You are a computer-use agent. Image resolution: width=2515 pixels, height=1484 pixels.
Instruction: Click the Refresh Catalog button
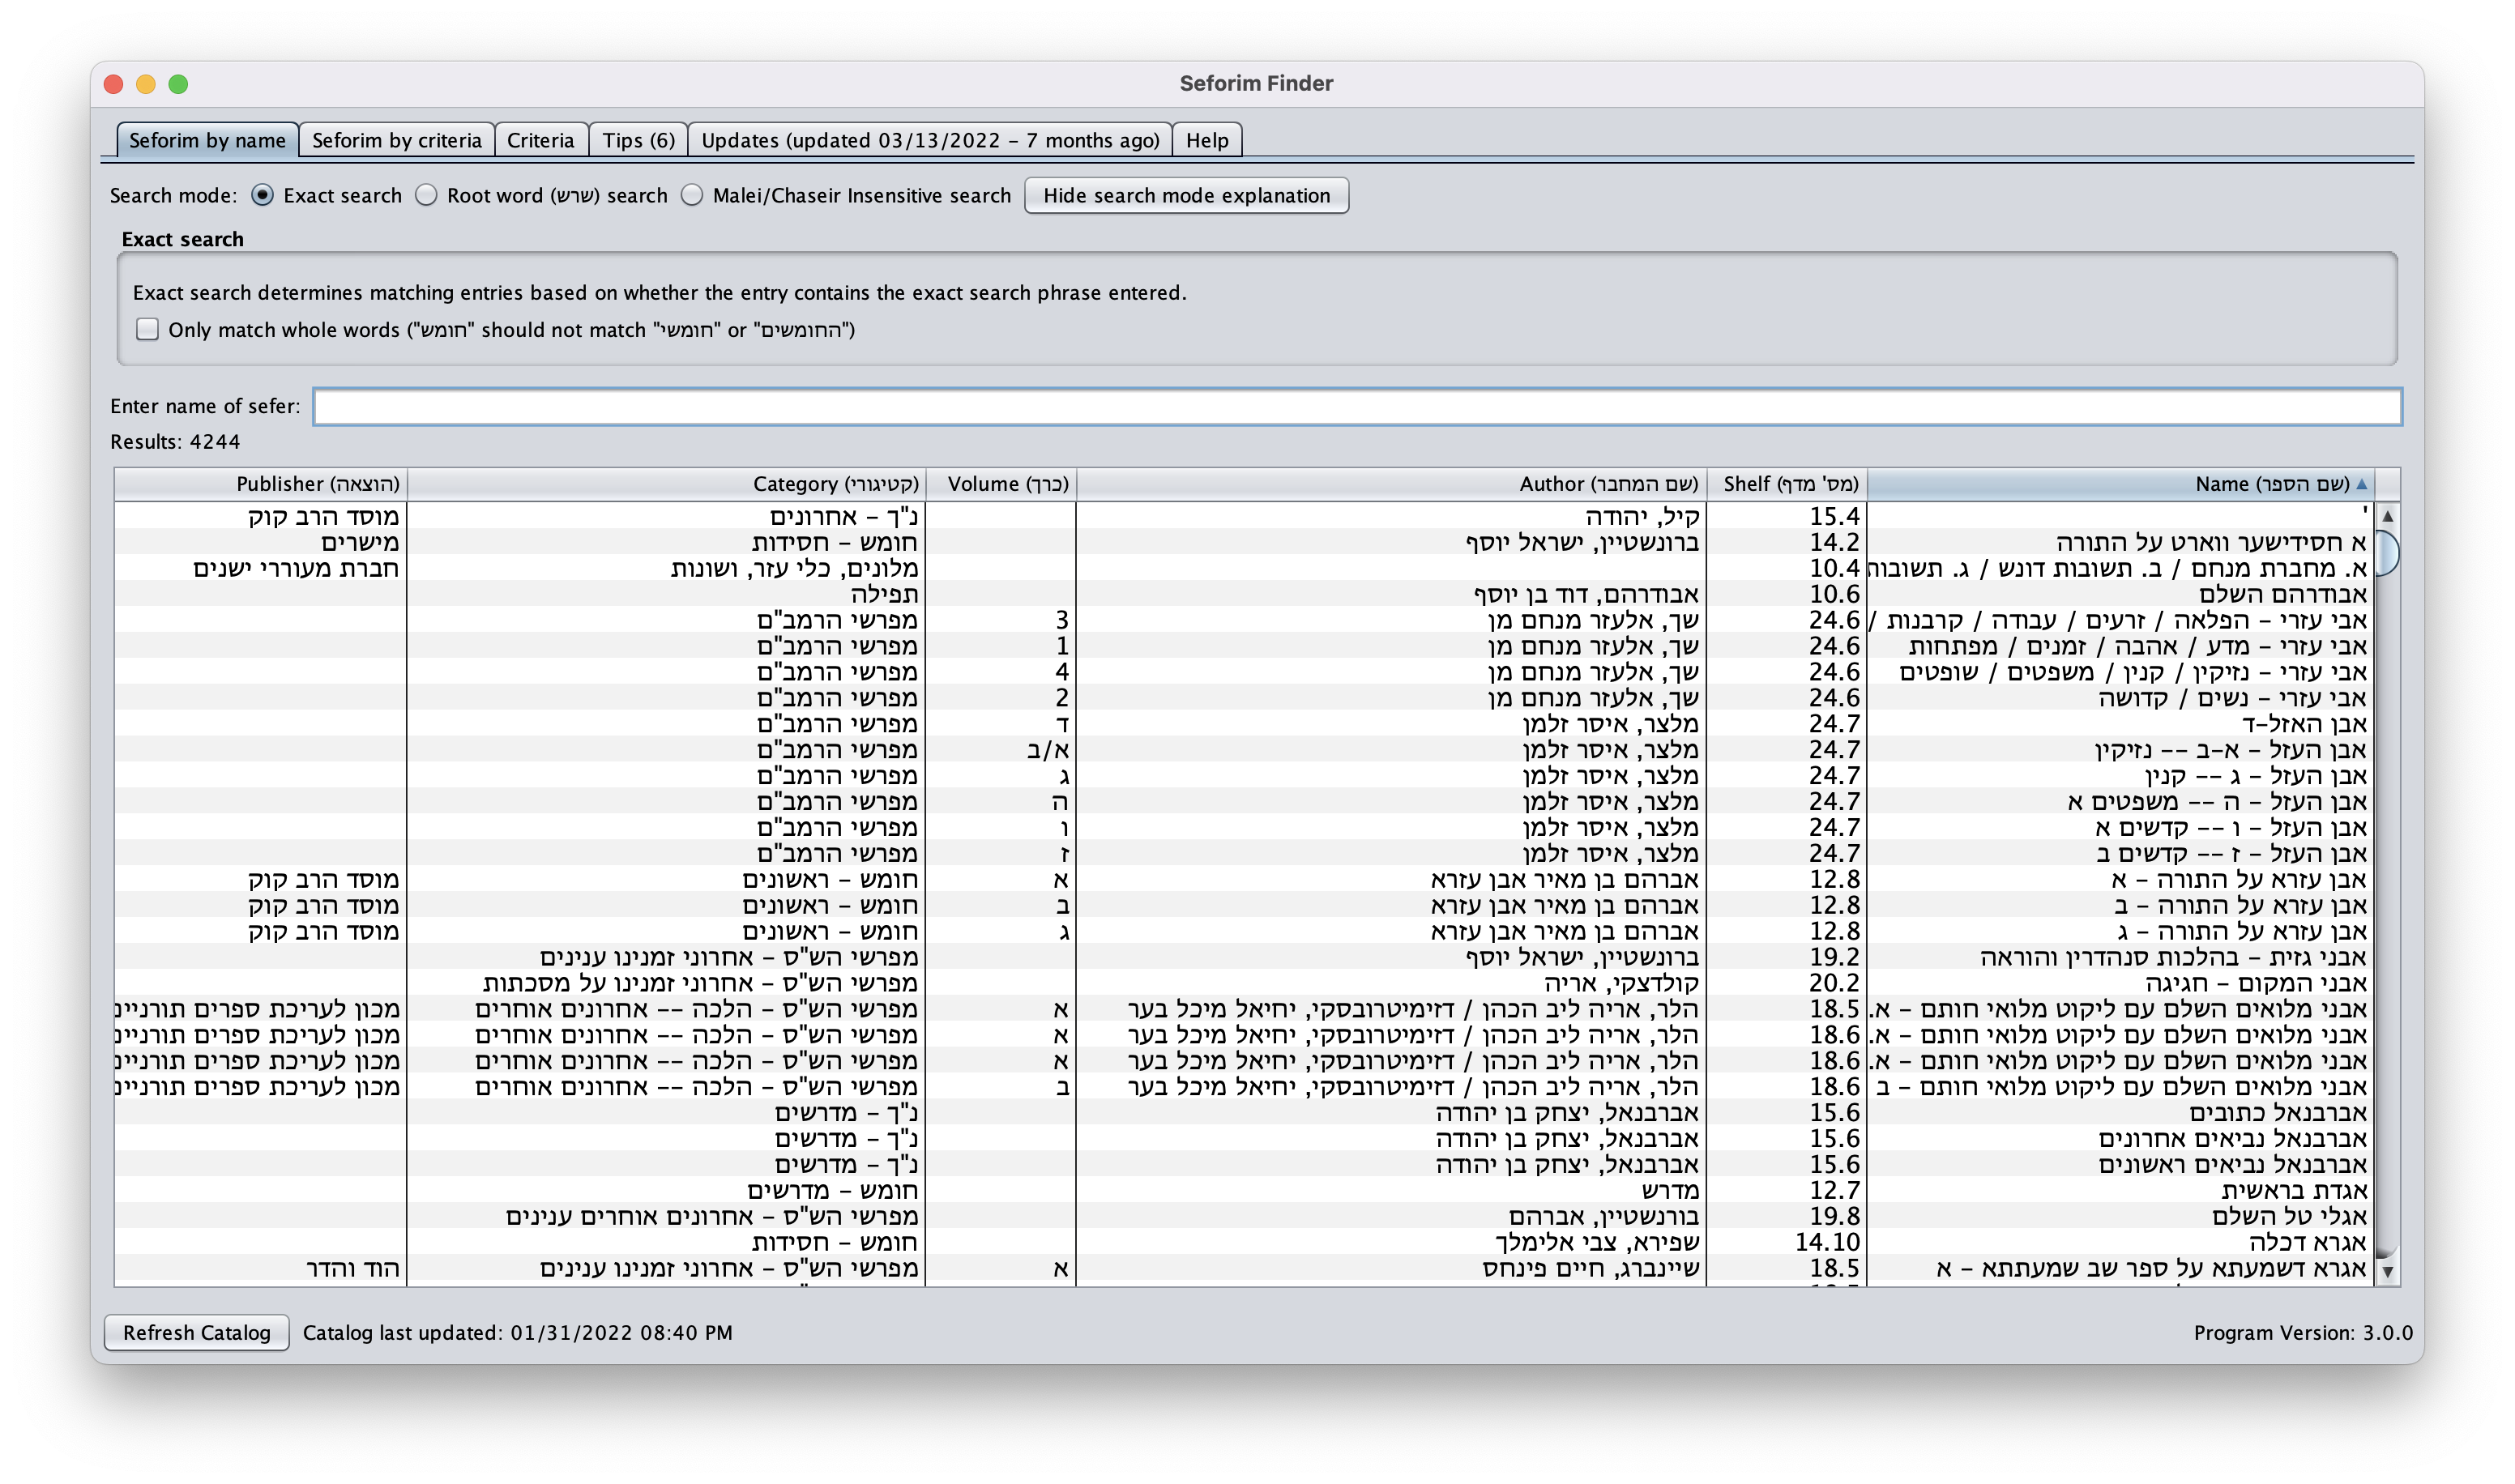pyautogui.click(x=196, y=1332)
